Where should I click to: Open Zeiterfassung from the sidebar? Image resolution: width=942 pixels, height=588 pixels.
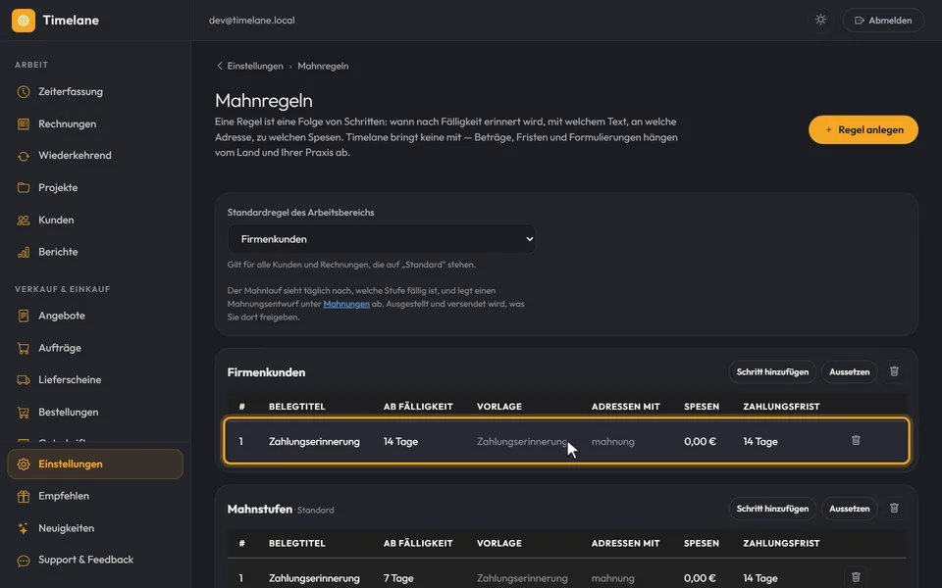tap(71, 92)
